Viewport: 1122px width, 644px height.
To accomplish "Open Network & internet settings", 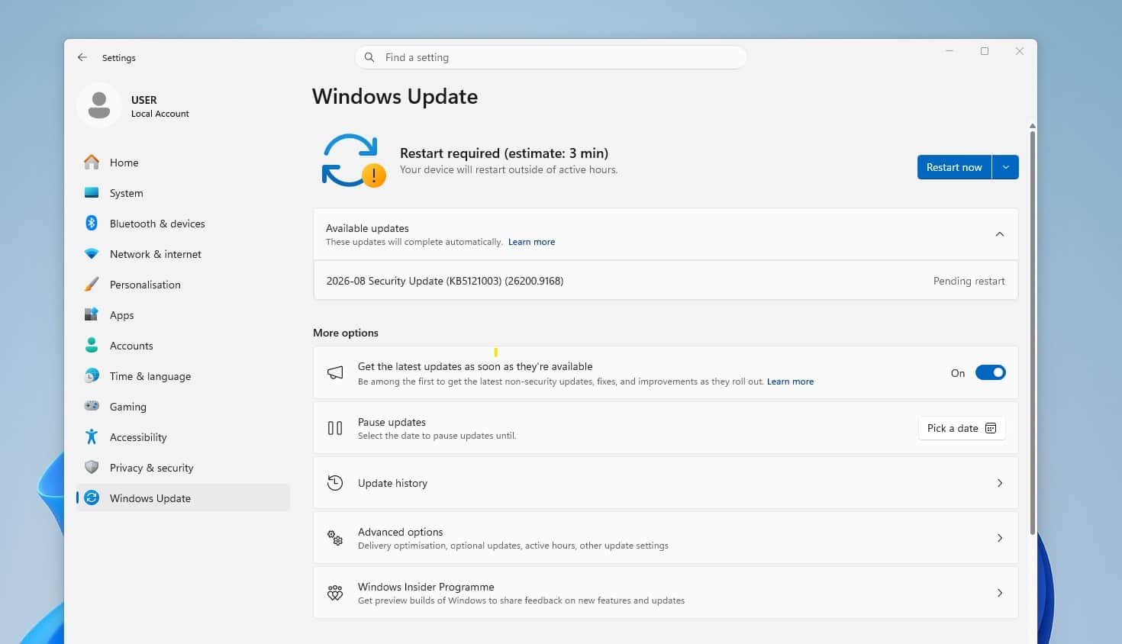I will pos(183,254).
